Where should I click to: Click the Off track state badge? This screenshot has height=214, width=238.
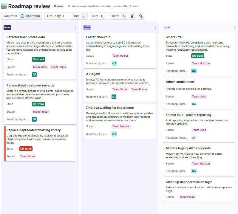pyautogui.click(x=26, y=149)
